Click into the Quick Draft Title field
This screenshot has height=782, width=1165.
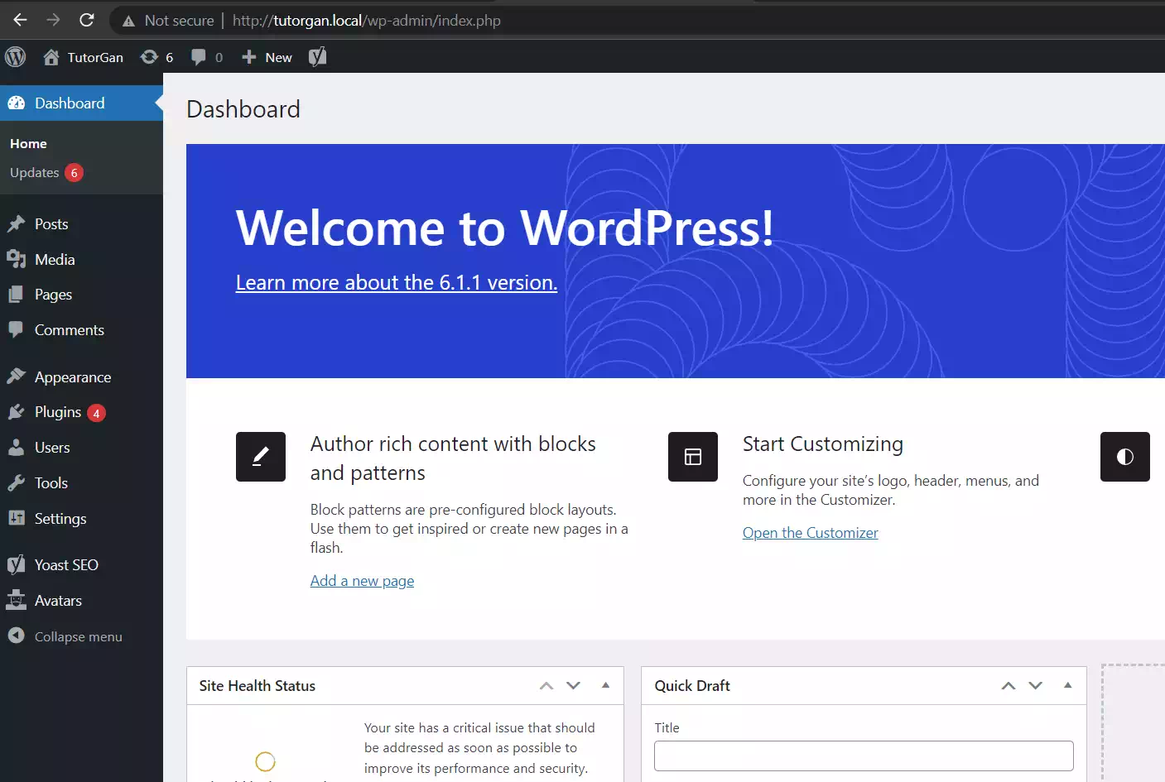click(864, 756)
